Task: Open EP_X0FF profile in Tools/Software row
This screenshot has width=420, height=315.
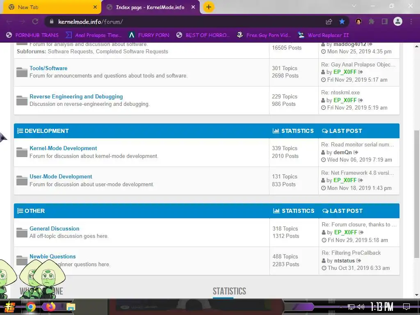Action: tap(345, 72)
